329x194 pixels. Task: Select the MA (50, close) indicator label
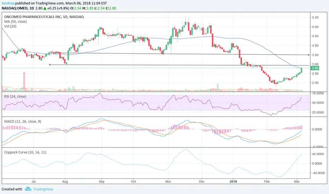click(15, 22)
